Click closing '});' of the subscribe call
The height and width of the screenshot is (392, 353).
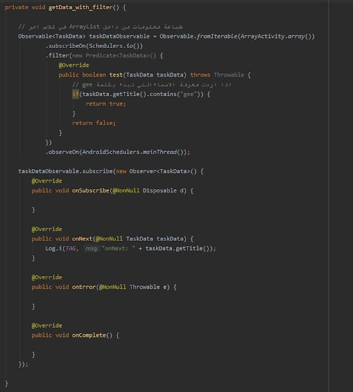click(x=23, y=364)
